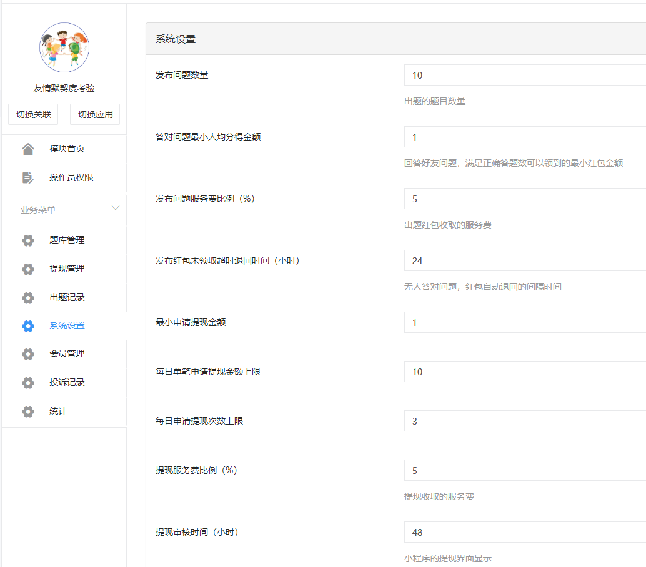Click the app avatar with children image
This screenshot has width=646, height=567.
click(64, 47)
